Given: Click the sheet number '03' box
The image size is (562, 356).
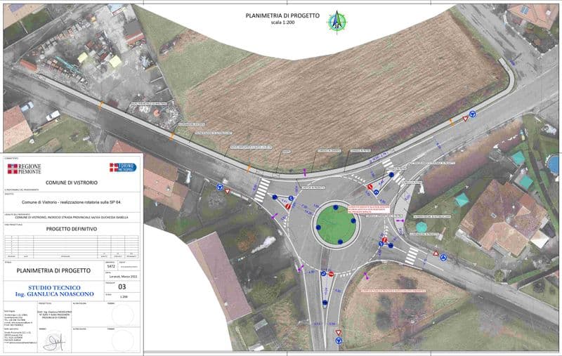Looking at the screenshot, I should point(122,286).
